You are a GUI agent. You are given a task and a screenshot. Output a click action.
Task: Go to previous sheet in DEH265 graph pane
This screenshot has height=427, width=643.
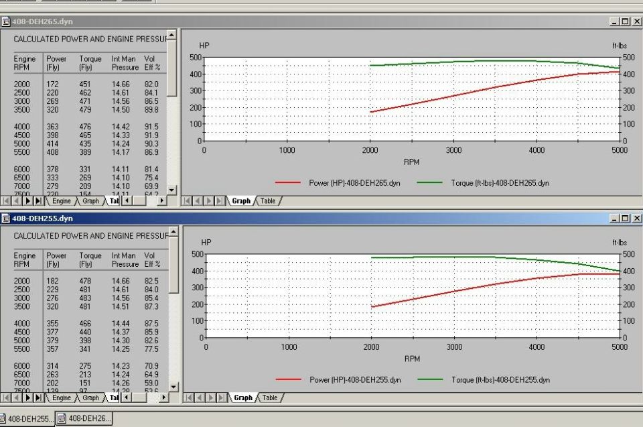[x=198, y=201]
